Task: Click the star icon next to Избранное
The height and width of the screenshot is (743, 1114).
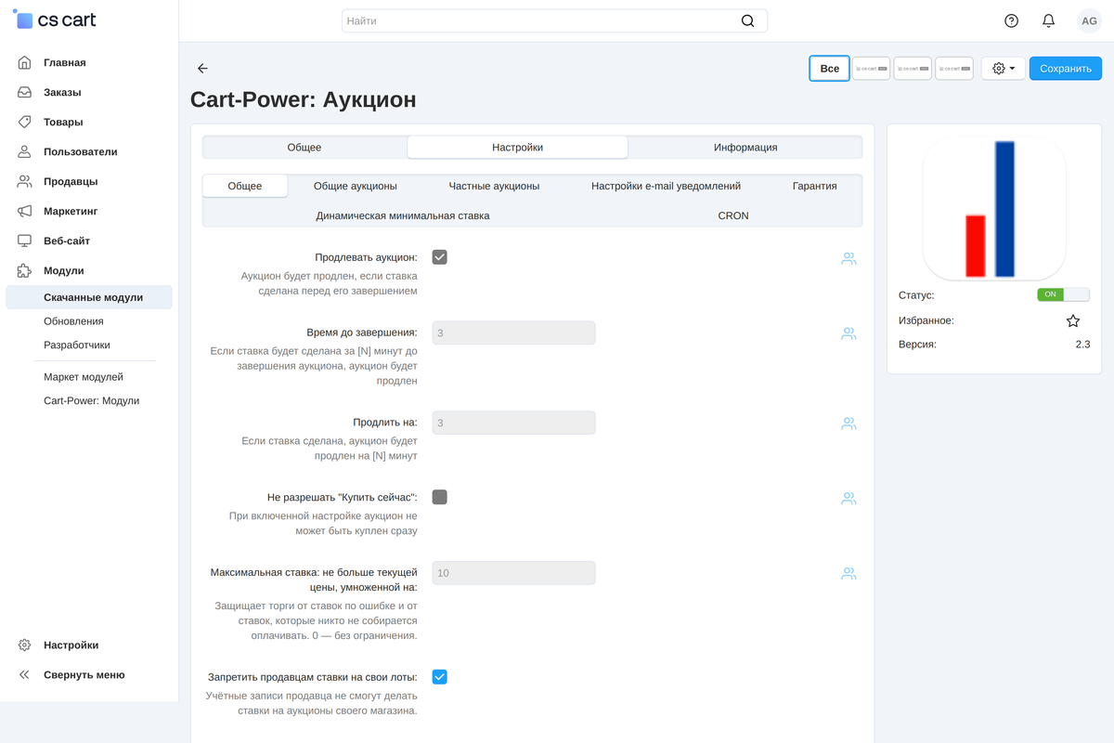Action: pyautogui.click(x=1073, y=320)
